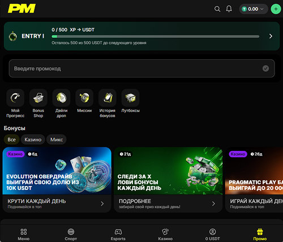The height and width of the screenshot is (242, 283).
Task: Open Дейли дроп coin icon
Action: coord(61,98)
